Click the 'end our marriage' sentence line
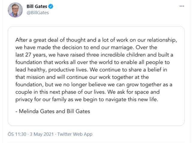Viewport: 192px width, 143px height. (x=86, y=47)
